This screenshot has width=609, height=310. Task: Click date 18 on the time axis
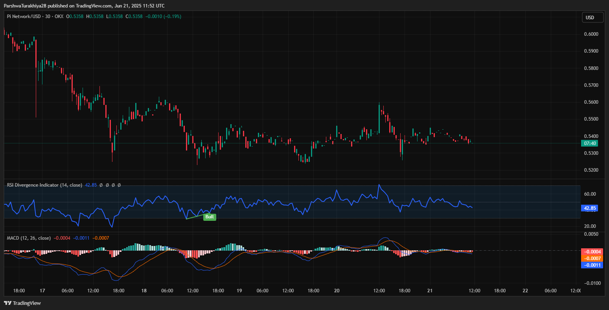click(144, 291)
